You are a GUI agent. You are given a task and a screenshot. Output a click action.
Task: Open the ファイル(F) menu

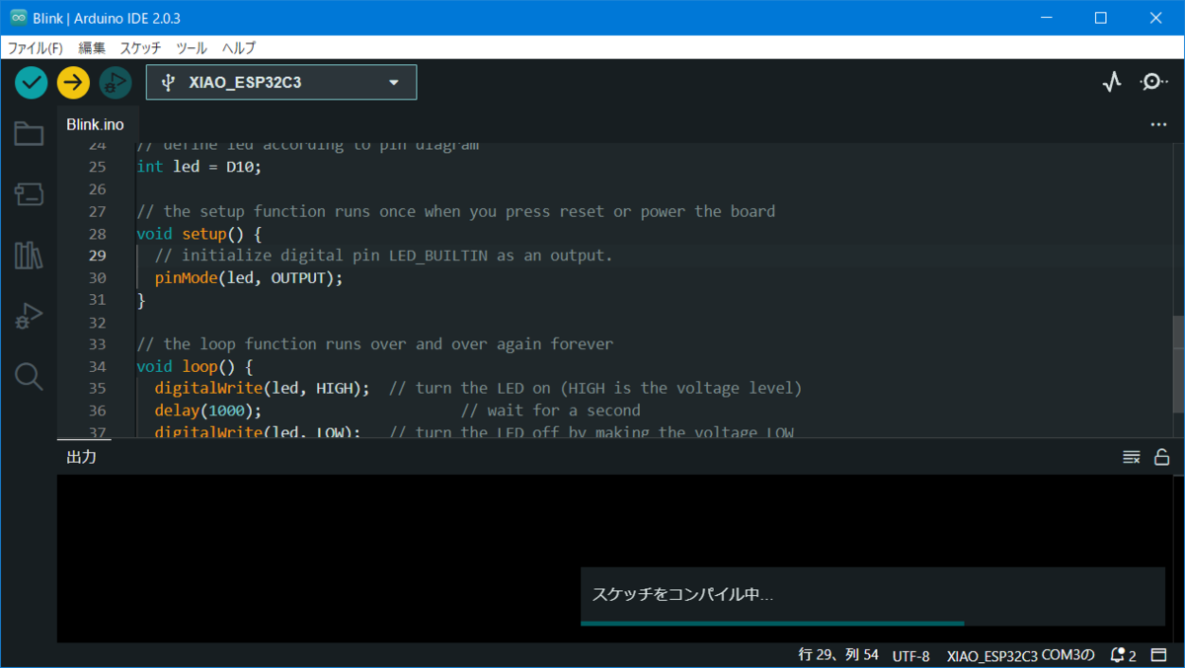click(36, 47)
